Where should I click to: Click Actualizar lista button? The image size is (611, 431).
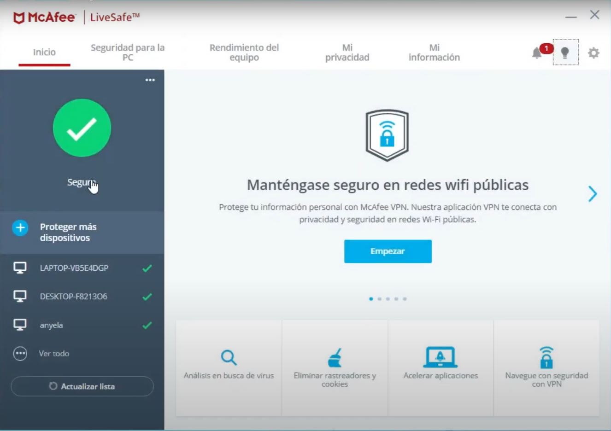pyautogui.click(x=82, y=386)
